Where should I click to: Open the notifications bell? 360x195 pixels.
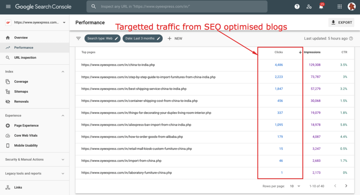[321, 7]
